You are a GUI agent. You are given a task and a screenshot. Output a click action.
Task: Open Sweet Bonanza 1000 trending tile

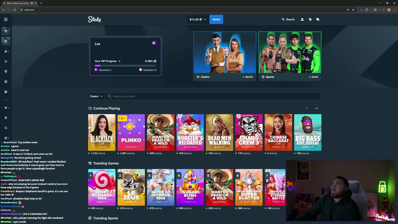click(x=102, y=187)
